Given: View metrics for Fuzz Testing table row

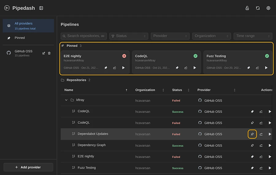Looking at the screenshot, I should [x=261, y=168].
